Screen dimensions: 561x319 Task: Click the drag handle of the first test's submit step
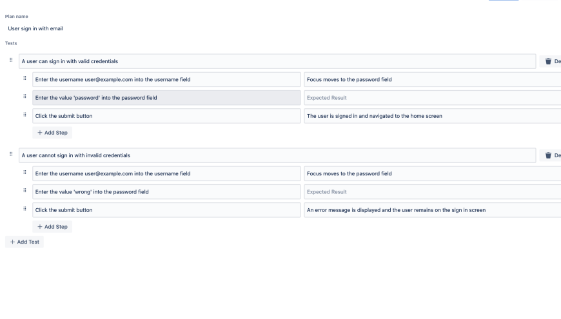pos(25,115)
